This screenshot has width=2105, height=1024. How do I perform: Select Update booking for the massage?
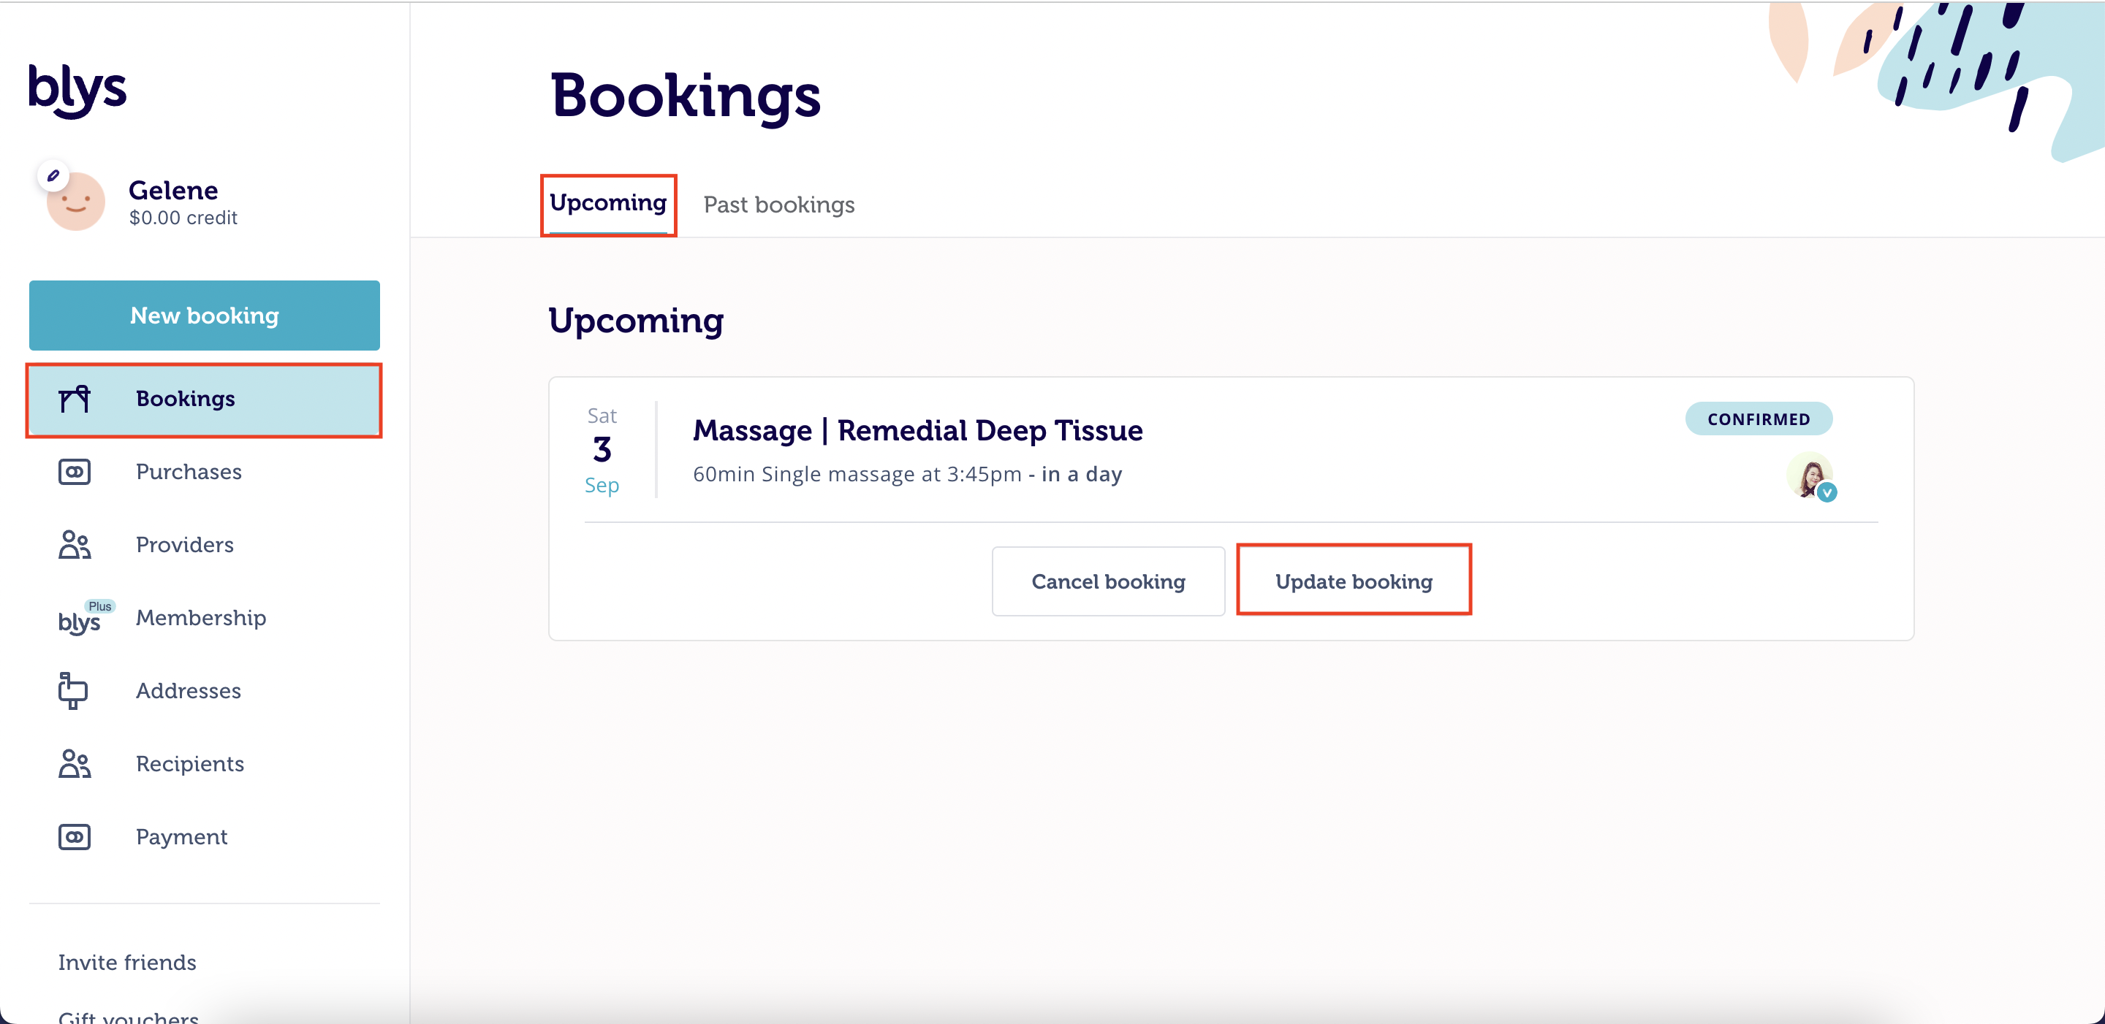pos(1353,581)
